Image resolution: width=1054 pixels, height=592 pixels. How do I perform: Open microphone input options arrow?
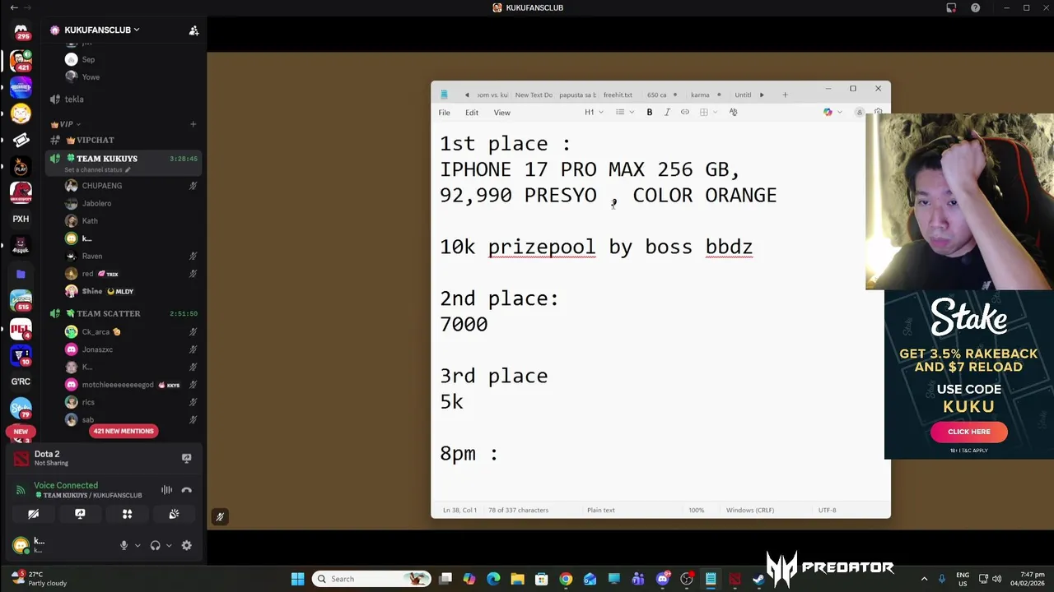coord(138,545)
